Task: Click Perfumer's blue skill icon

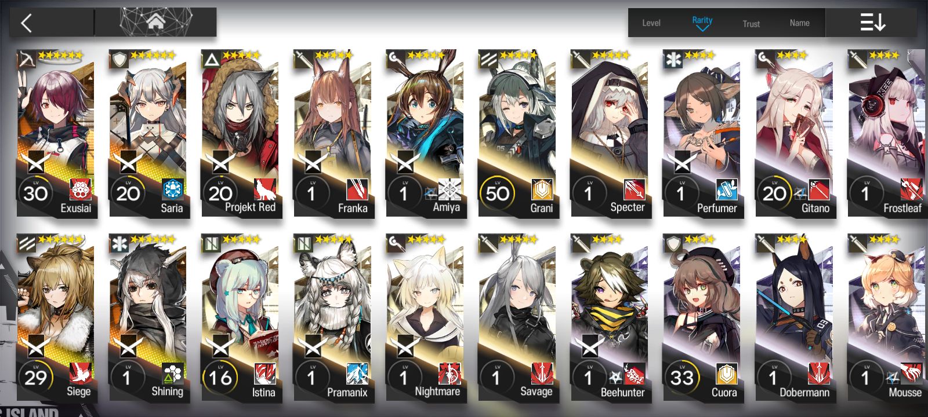Action: click(727, 189)
